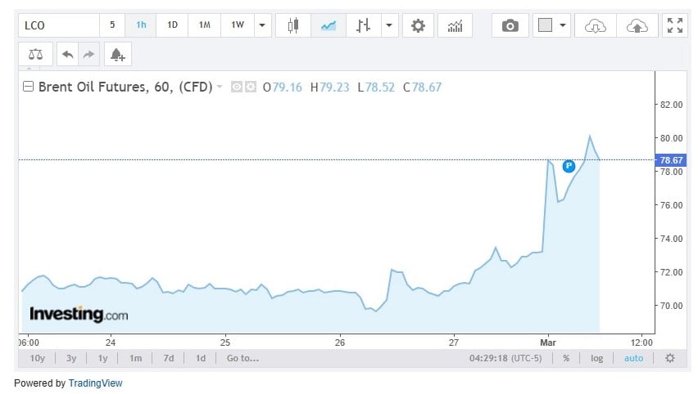This screenshot has height=394, width=698.
Task: Save chart layout to cloud
Action: pos(636,25)
